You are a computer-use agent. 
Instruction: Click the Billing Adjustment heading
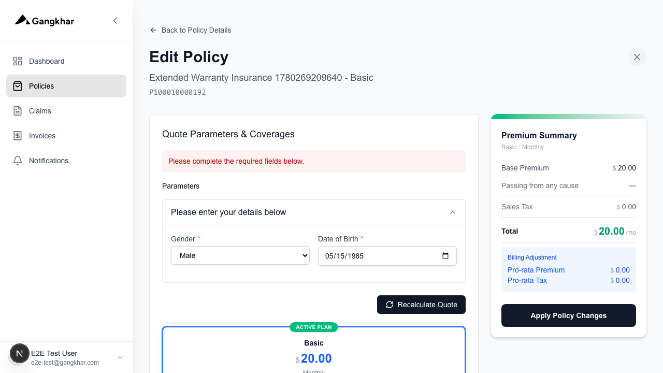tap(532, 257)
